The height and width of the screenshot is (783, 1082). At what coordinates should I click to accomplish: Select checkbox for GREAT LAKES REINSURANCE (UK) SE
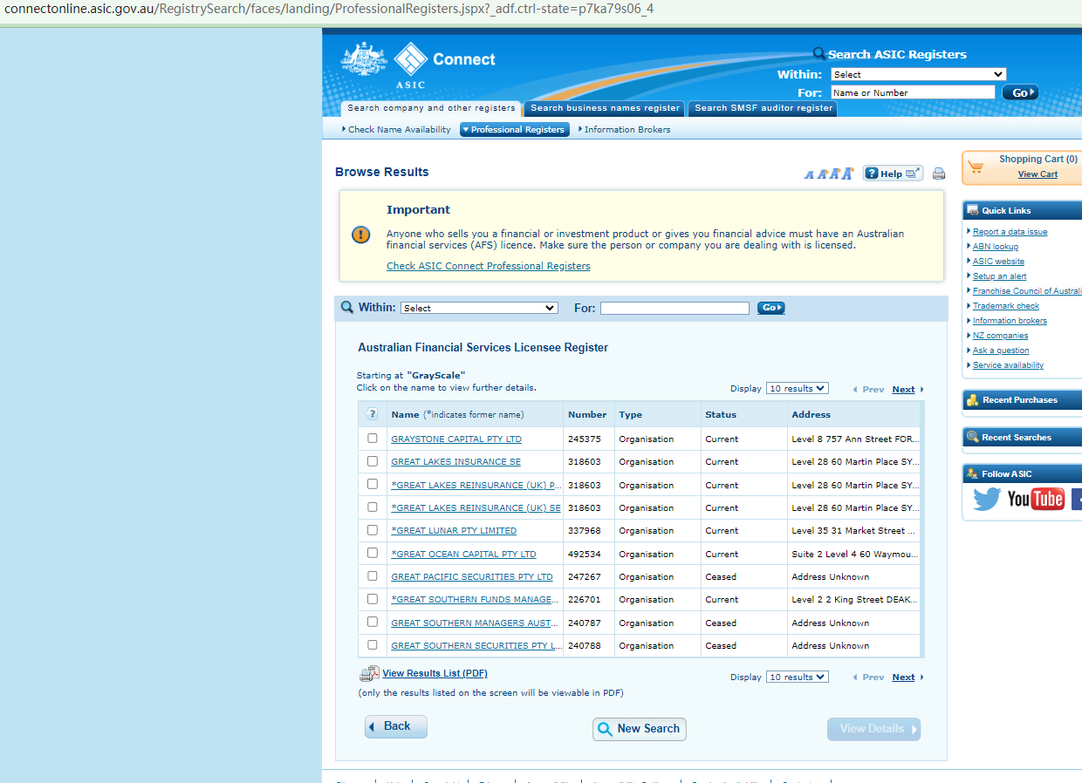coord(373,507)
